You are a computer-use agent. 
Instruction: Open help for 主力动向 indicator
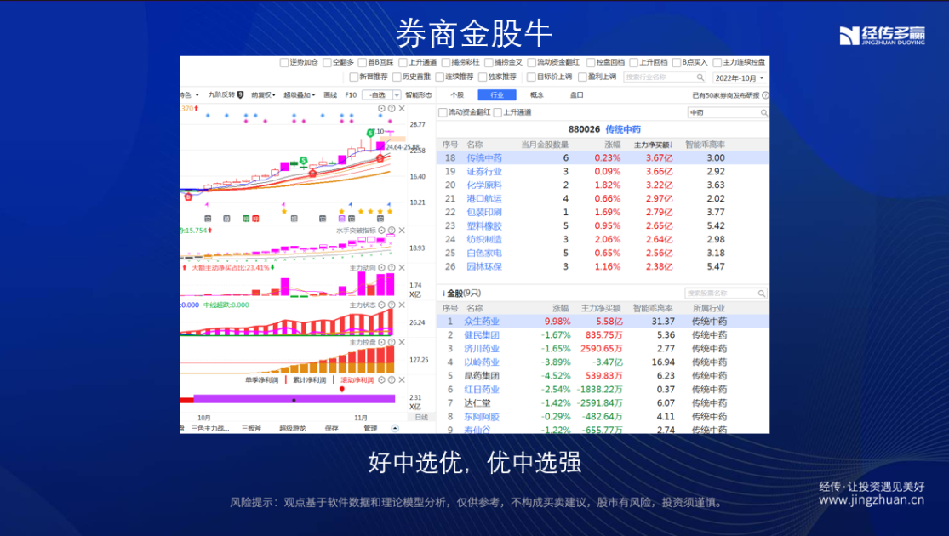392,267
